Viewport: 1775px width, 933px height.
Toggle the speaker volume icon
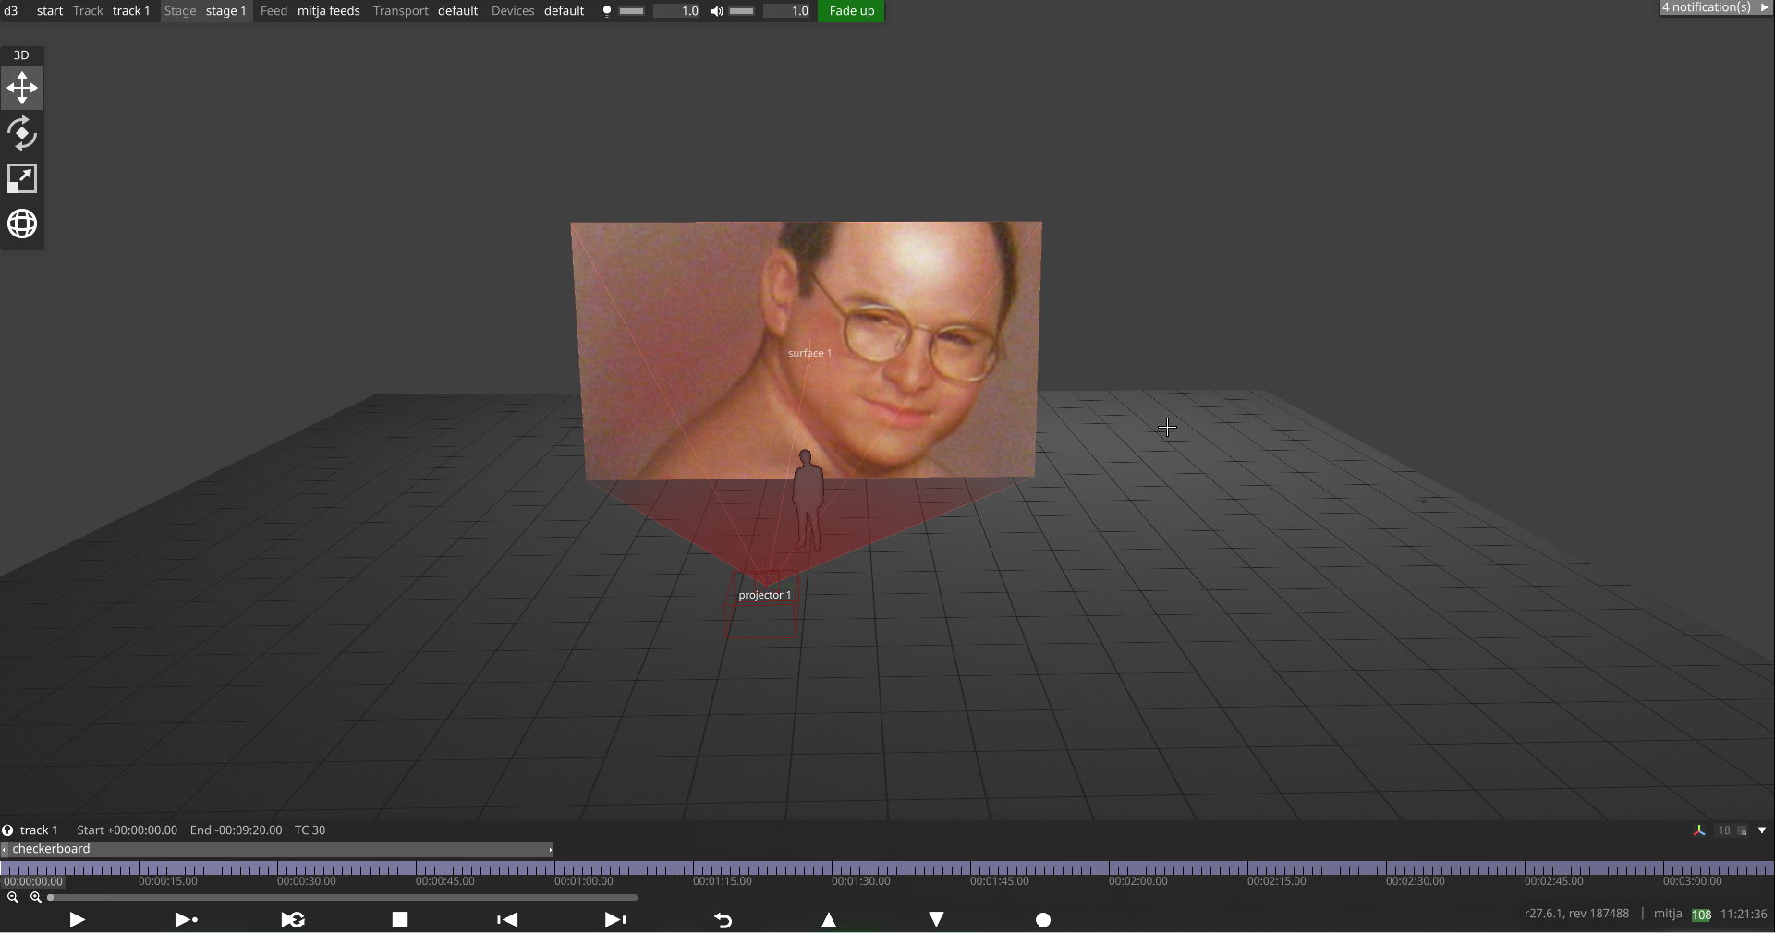point(717,11)
